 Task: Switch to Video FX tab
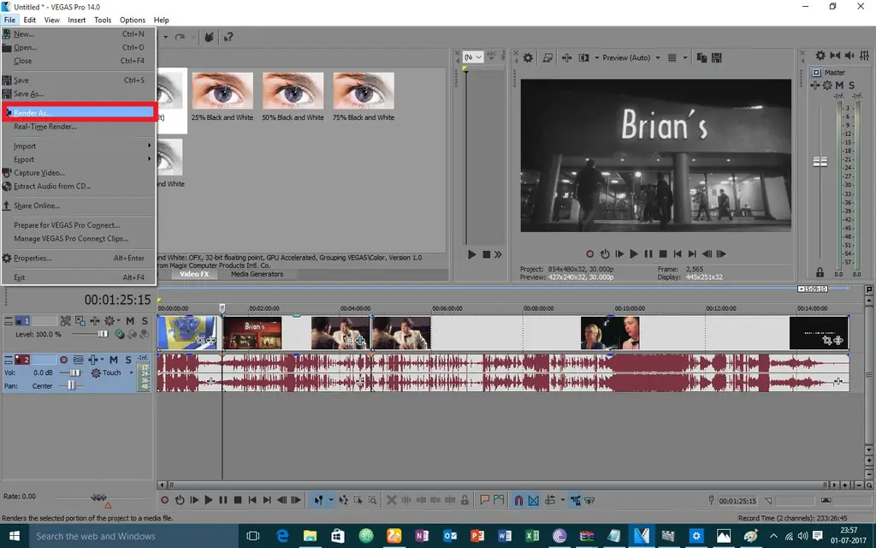(x=194, y=274)
